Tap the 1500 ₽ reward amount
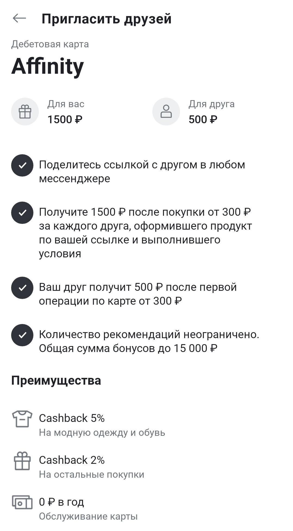The image size is (293, 531). coord(65,119)
